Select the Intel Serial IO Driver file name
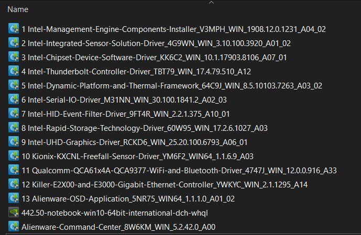The width and height of the screenshot is (361, 235). pos(124,100)
